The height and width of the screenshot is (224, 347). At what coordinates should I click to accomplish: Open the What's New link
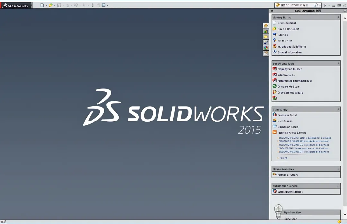(x=285, y=41)
